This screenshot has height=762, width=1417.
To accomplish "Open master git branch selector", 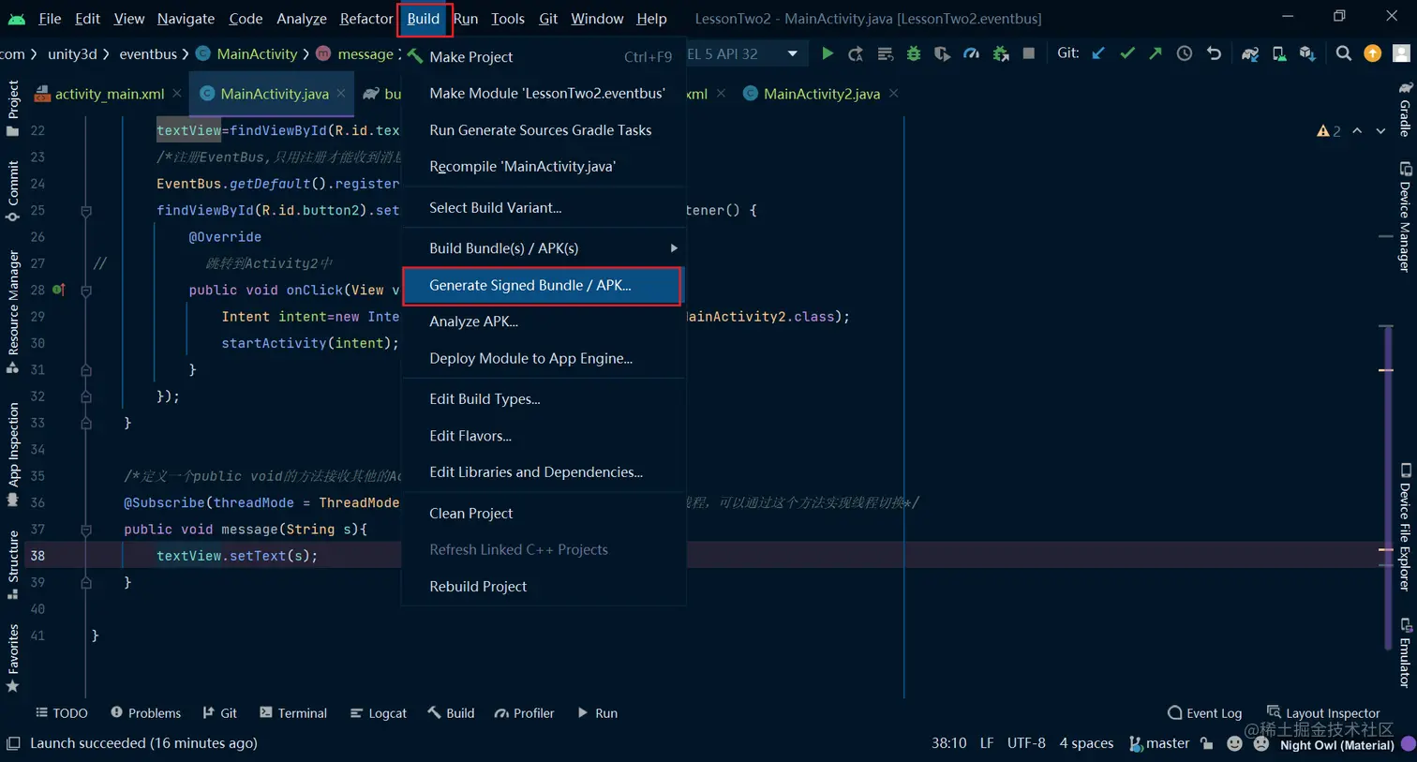I will click(x=1159, y=743).
